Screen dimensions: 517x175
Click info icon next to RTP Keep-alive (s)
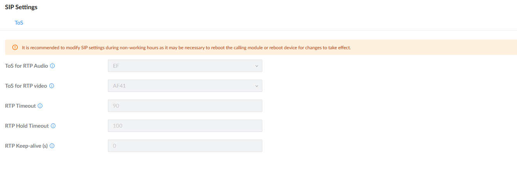[52, 146]
